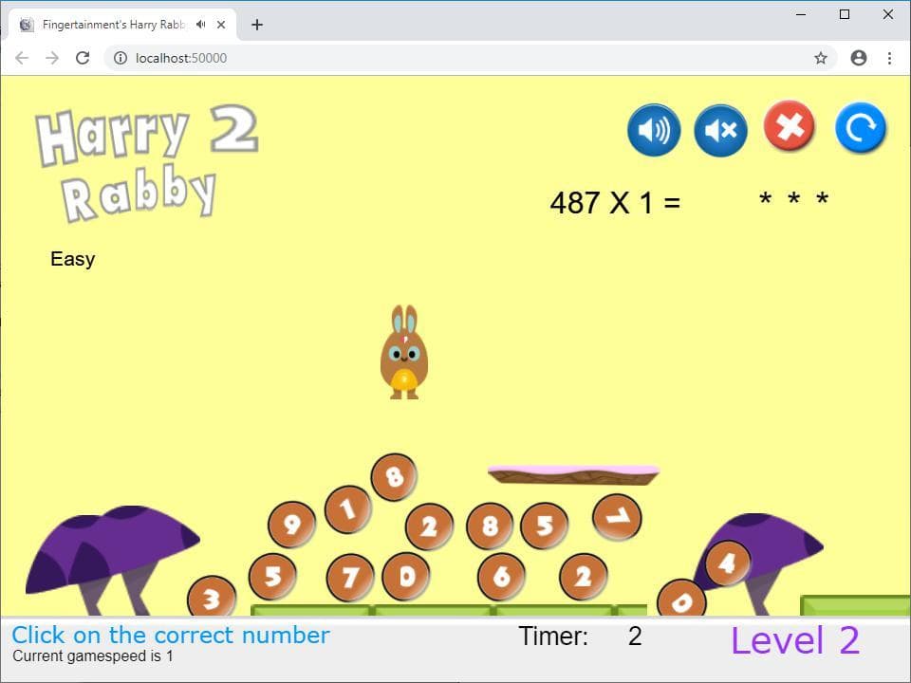The width and height of the screenshot is (911, 683).
Task: Mute the game with the speaker-x button
Action: click(x=720, y=130)
